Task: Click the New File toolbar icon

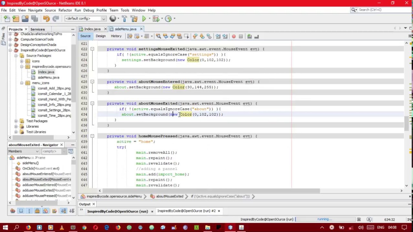Action: 7,19
